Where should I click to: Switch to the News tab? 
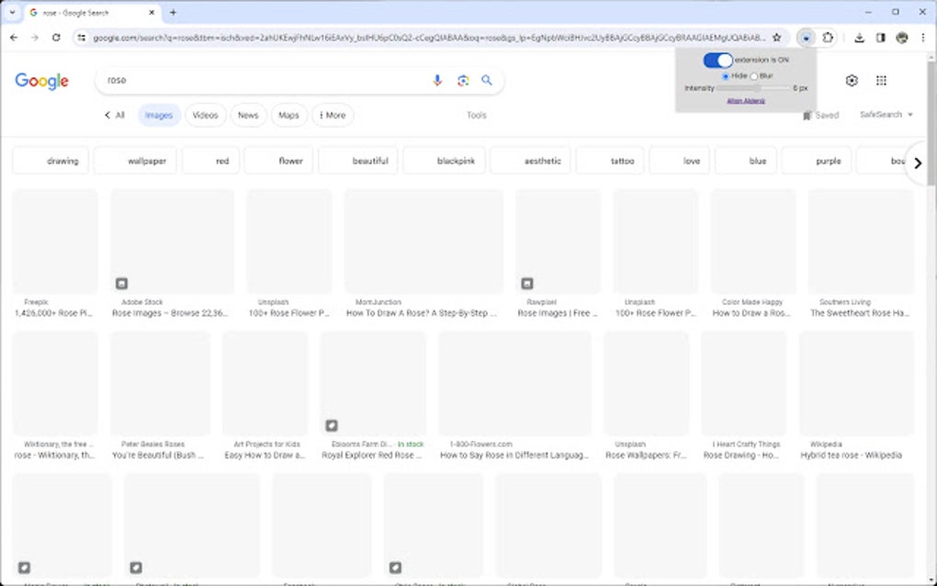click(x=247, y=115)
